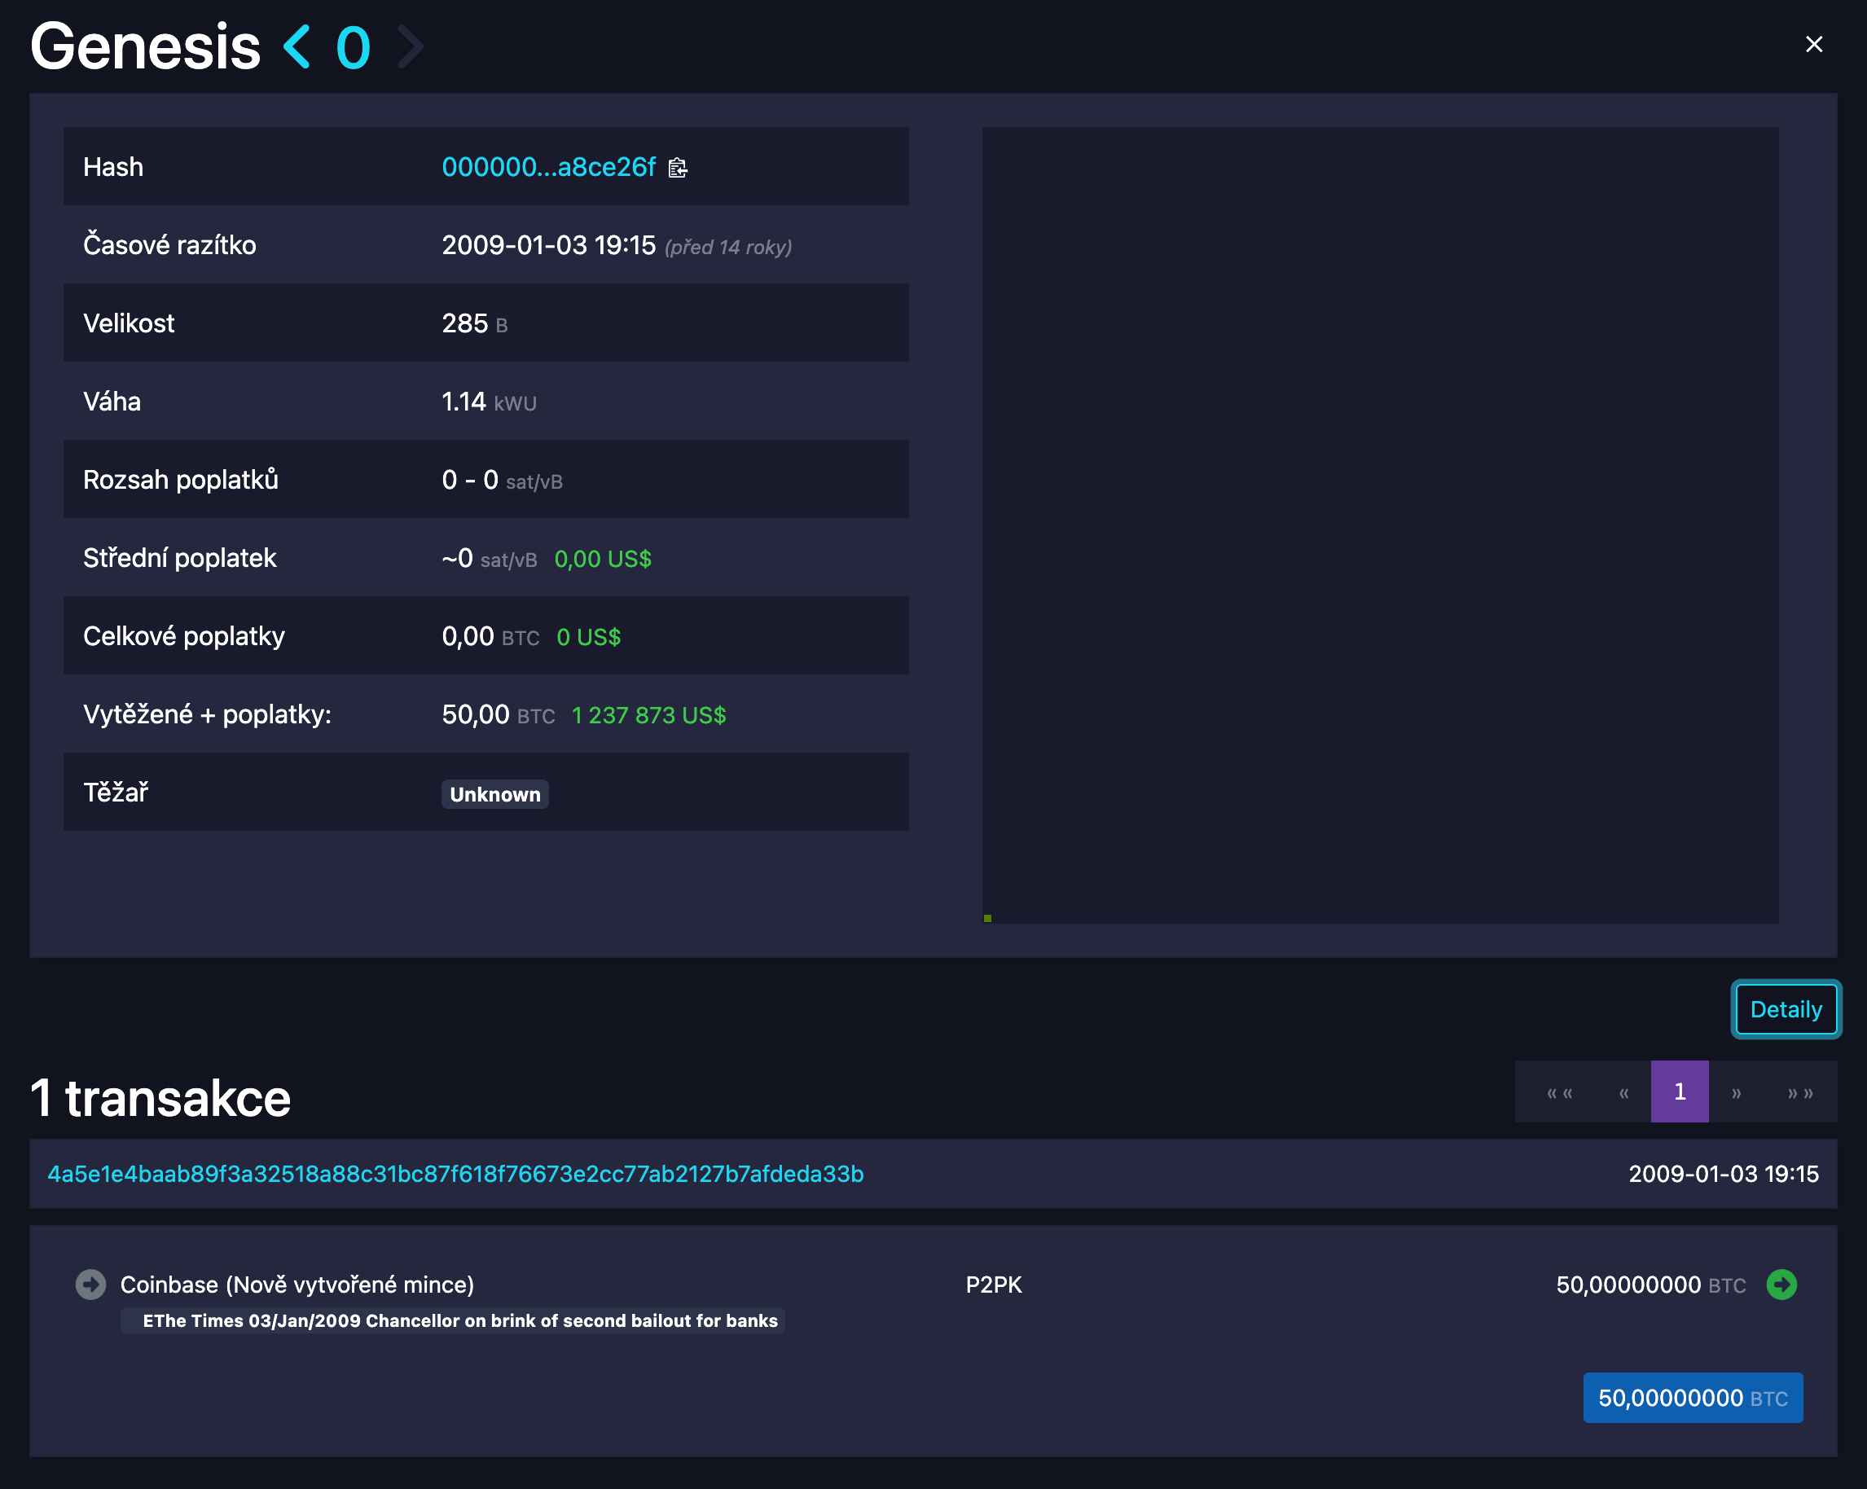Open transaction 4a5e1e4b...afdeda33b link

click(x=455, y=1174)
